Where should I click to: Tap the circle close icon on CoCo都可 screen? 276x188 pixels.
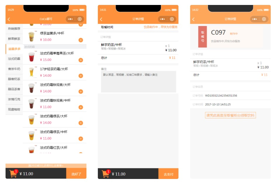(79, 19)
